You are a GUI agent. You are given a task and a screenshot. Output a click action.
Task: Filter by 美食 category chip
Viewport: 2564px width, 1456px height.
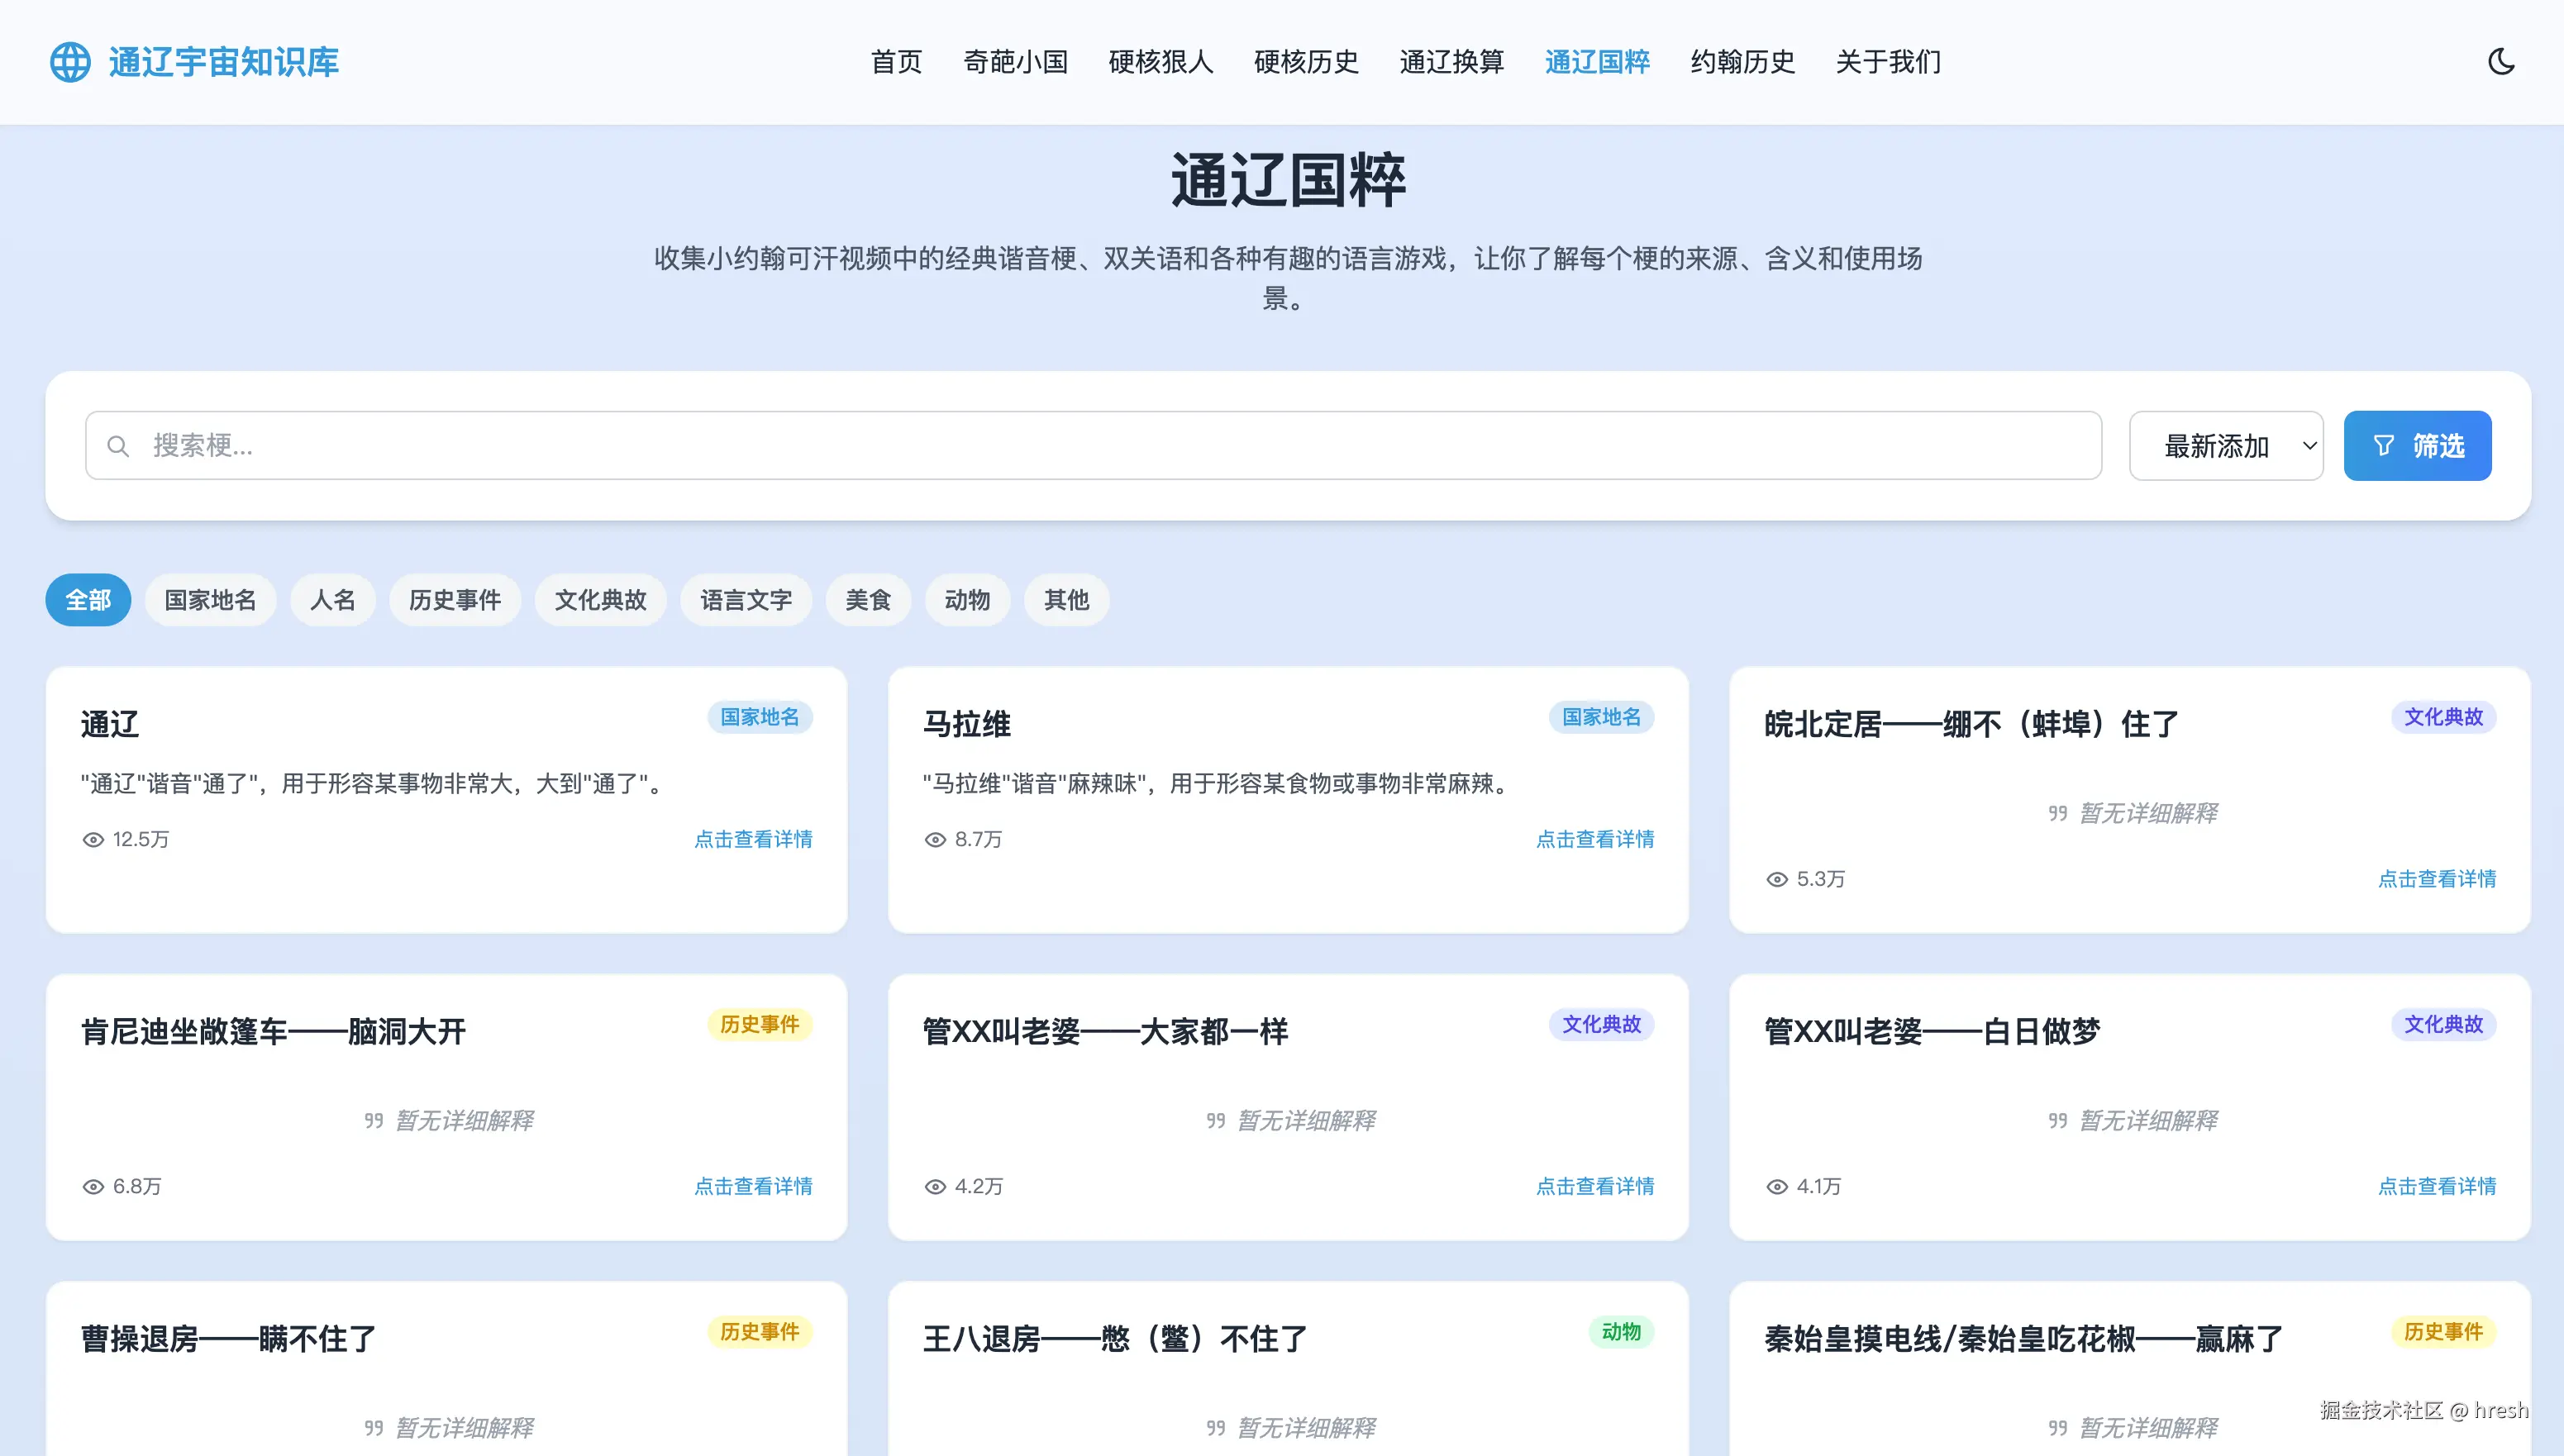pos(868,600)
